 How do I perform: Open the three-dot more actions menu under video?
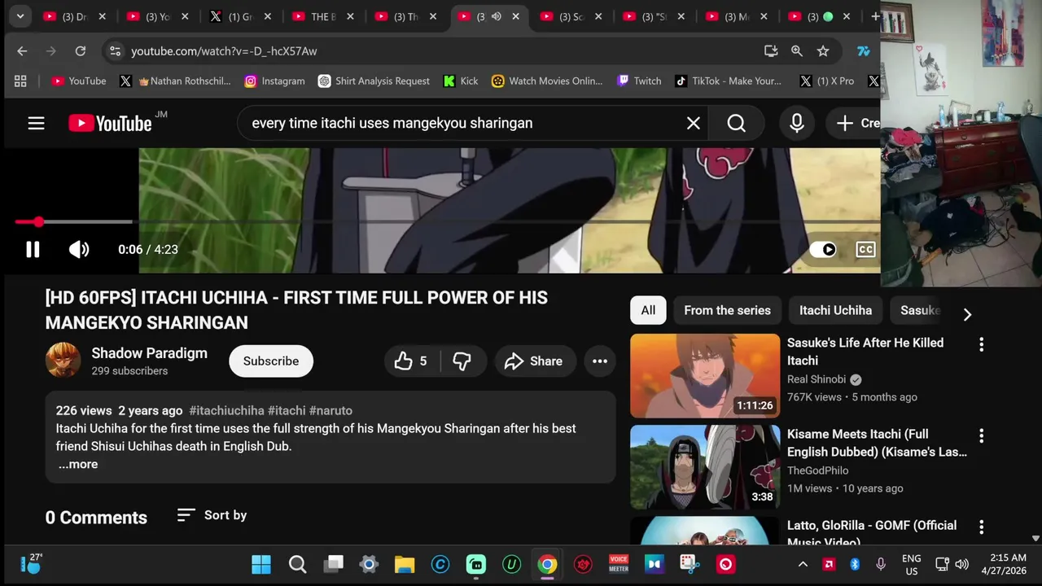tap(600, 361)
